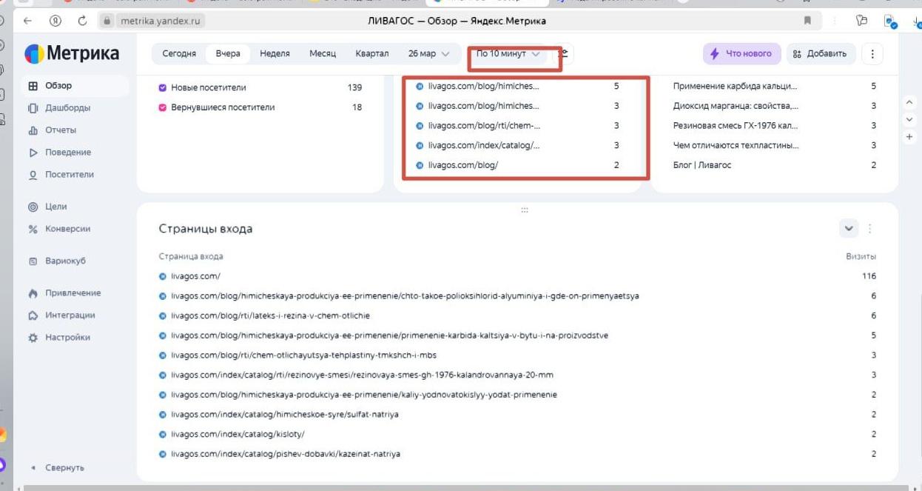Click the Яндекс Метрика logo

point(72,54)
